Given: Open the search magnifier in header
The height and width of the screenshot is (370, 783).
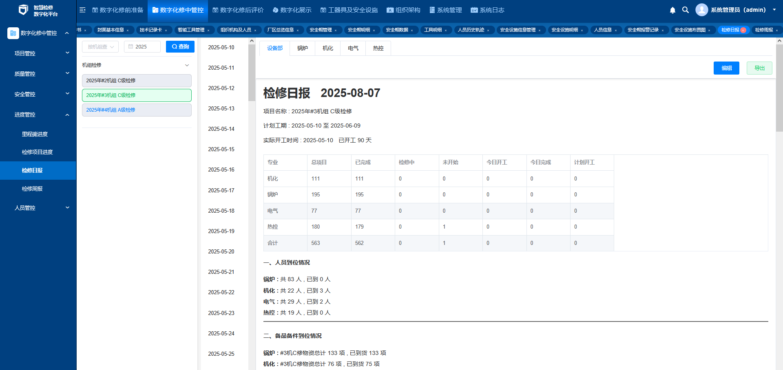Looking at the screenshot, I should coord(686,10).
